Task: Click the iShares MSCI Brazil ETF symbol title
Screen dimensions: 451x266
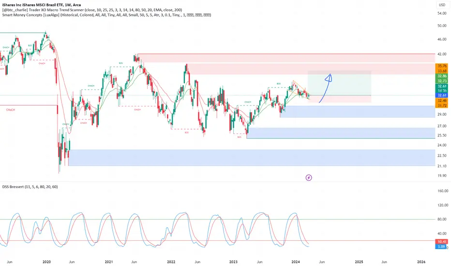Action: pos(42,5)
